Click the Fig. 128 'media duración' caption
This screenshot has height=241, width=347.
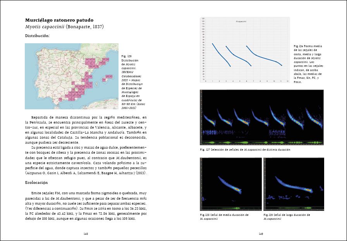click(x=224, y=217)
